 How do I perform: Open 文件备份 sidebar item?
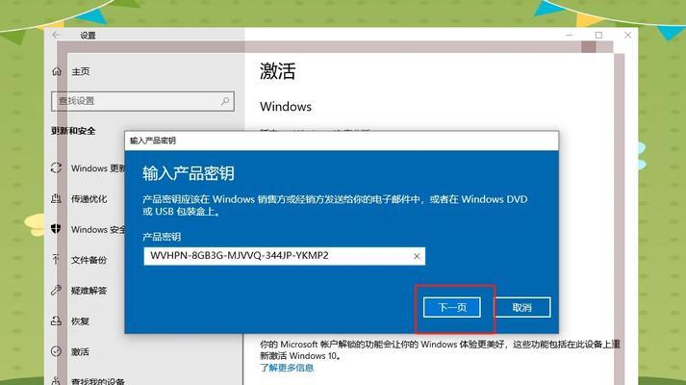(x=89, y=260)
